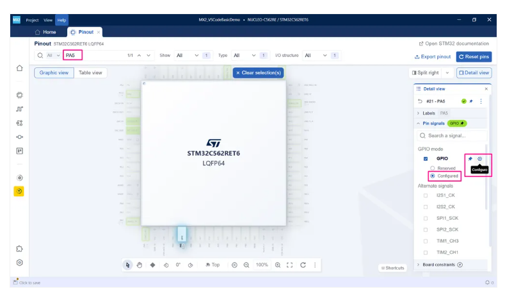
Task: Click the Export pinout link
Action: (432, 57)
